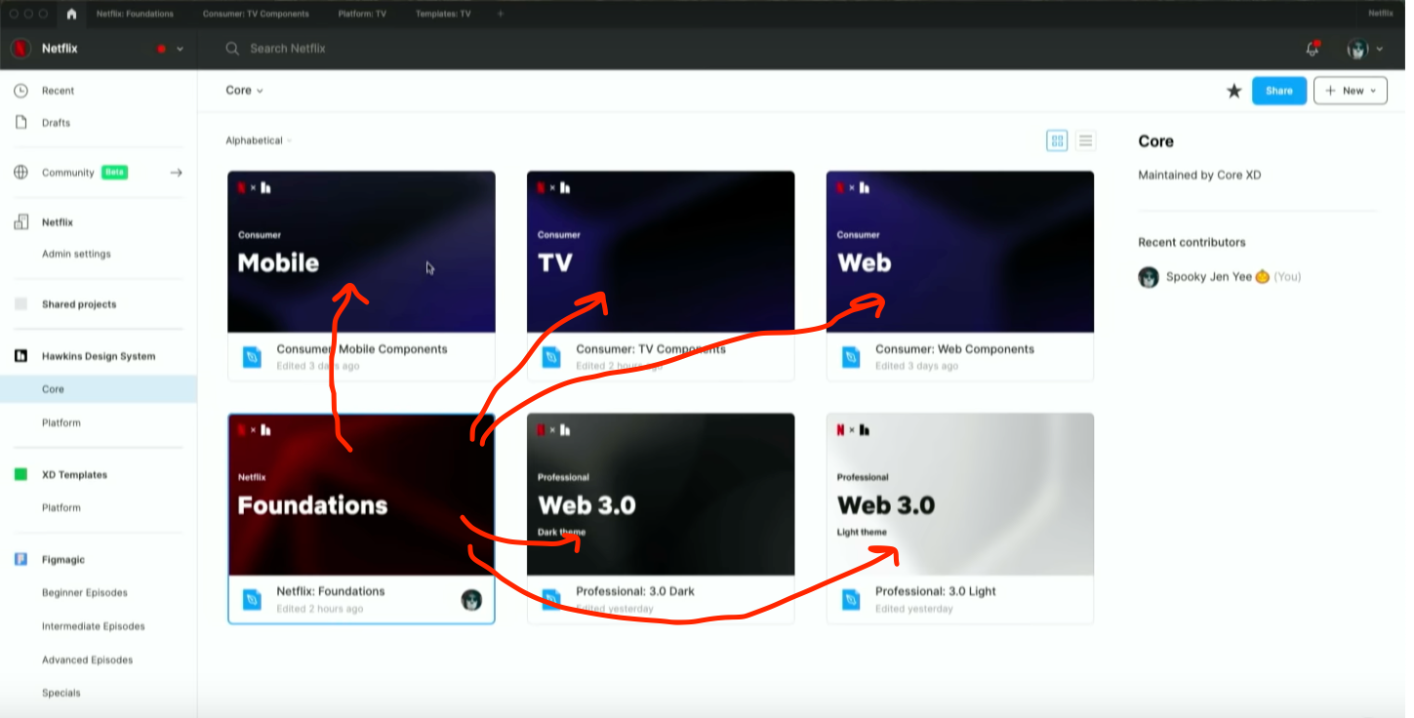The image size is (1414, 718).
Task: Open a new tab with the plus icon
Action: tap(501, 14)
